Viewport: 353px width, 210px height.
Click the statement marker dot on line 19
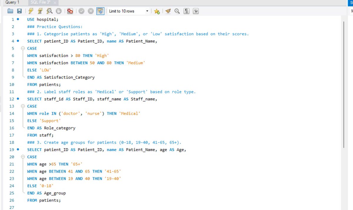tap(18, 150)
